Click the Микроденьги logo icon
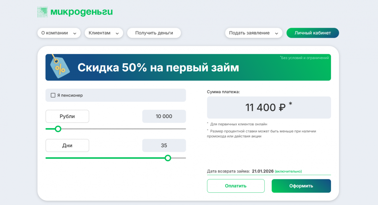Screen dimensions: 378x205 43,12
